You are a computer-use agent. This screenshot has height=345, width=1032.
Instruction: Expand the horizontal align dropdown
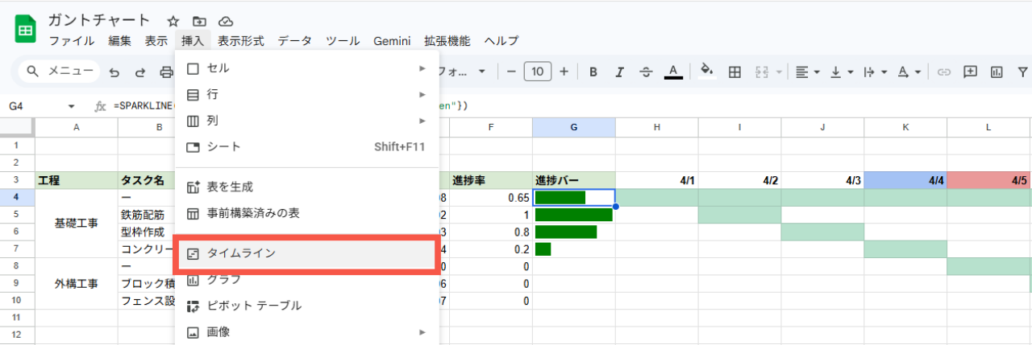pos(807,72)
